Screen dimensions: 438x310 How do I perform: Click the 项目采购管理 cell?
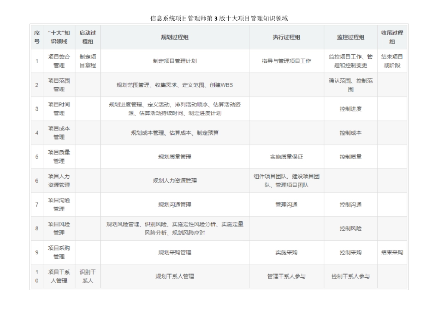tap(59, 252)
